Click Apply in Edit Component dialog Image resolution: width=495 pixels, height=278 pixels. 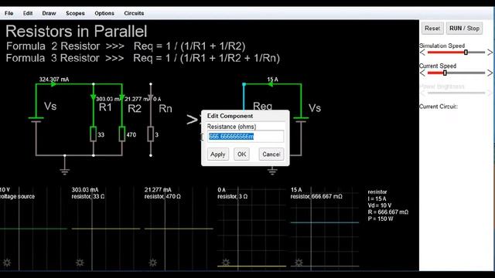click(218, 154)
